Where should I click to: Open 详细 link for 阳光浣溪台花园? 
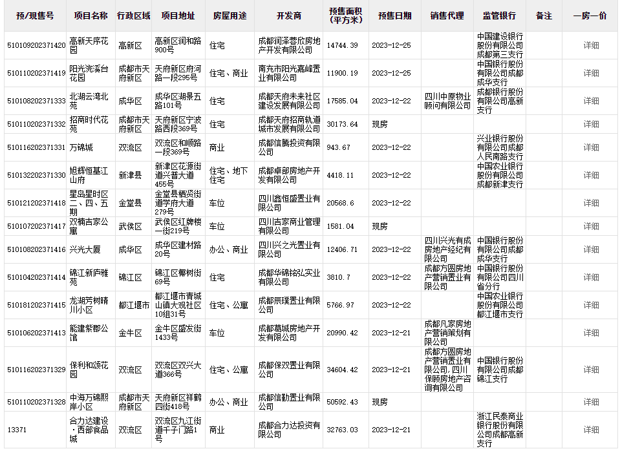pyautogui.click(x=591, y=73)
